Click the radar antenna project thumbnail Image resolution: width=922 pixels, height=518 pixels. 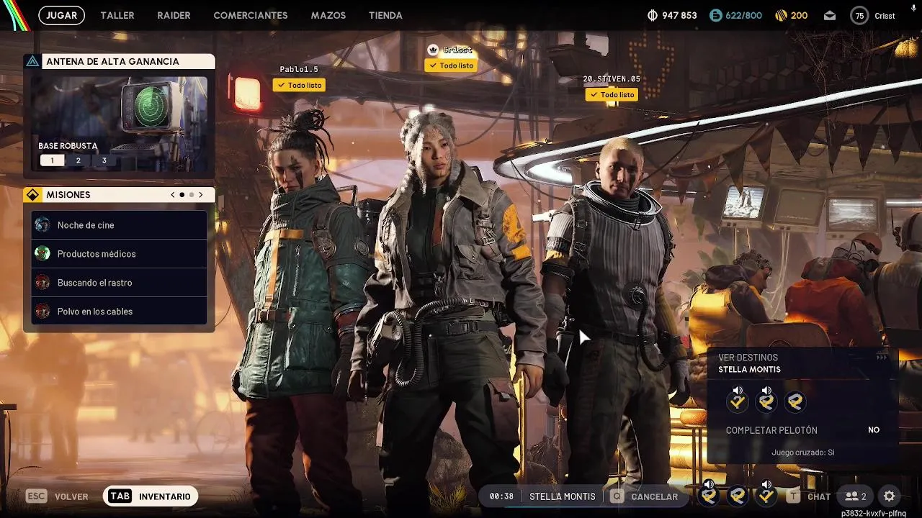pos(120,123)
